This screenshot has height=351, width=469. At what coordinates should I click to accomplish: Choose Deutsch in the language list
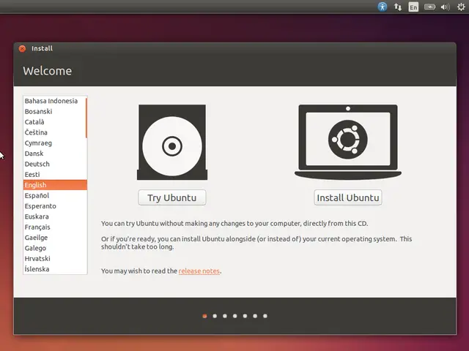click(37, 164)
